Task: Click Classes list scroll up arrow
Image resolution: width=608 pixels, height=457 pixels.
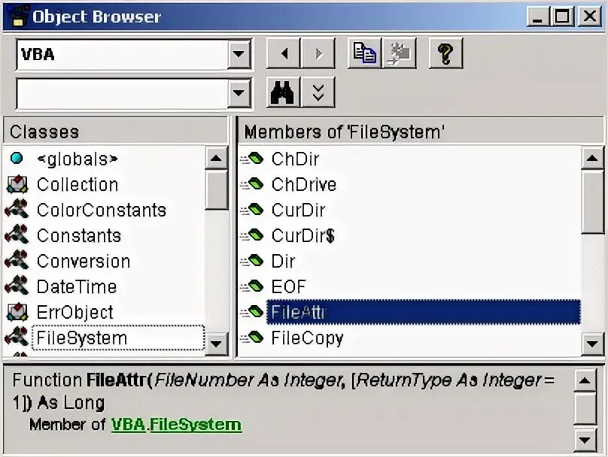Action: coord(216,158)
